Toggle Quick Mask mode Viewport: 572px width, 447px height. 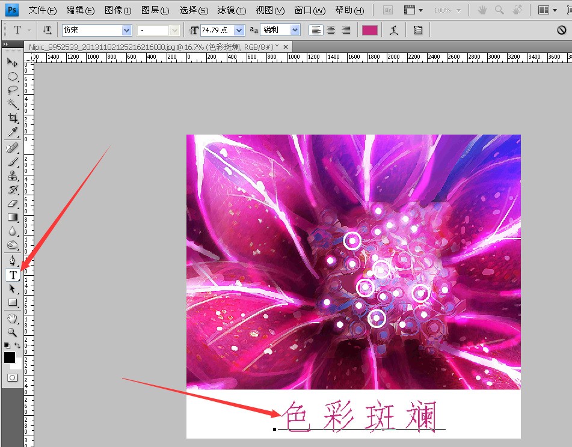(x=12, y=378)
